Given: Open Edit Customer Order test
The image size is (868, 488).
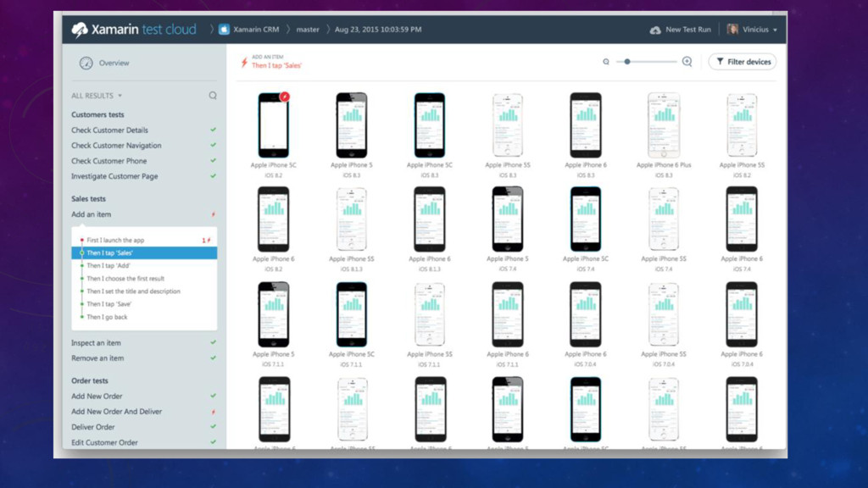Looking at the screenshot, I should click(104, 442).
